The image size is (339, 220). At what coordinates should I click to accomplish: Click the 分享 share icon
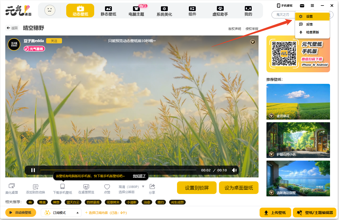point(152,187)
